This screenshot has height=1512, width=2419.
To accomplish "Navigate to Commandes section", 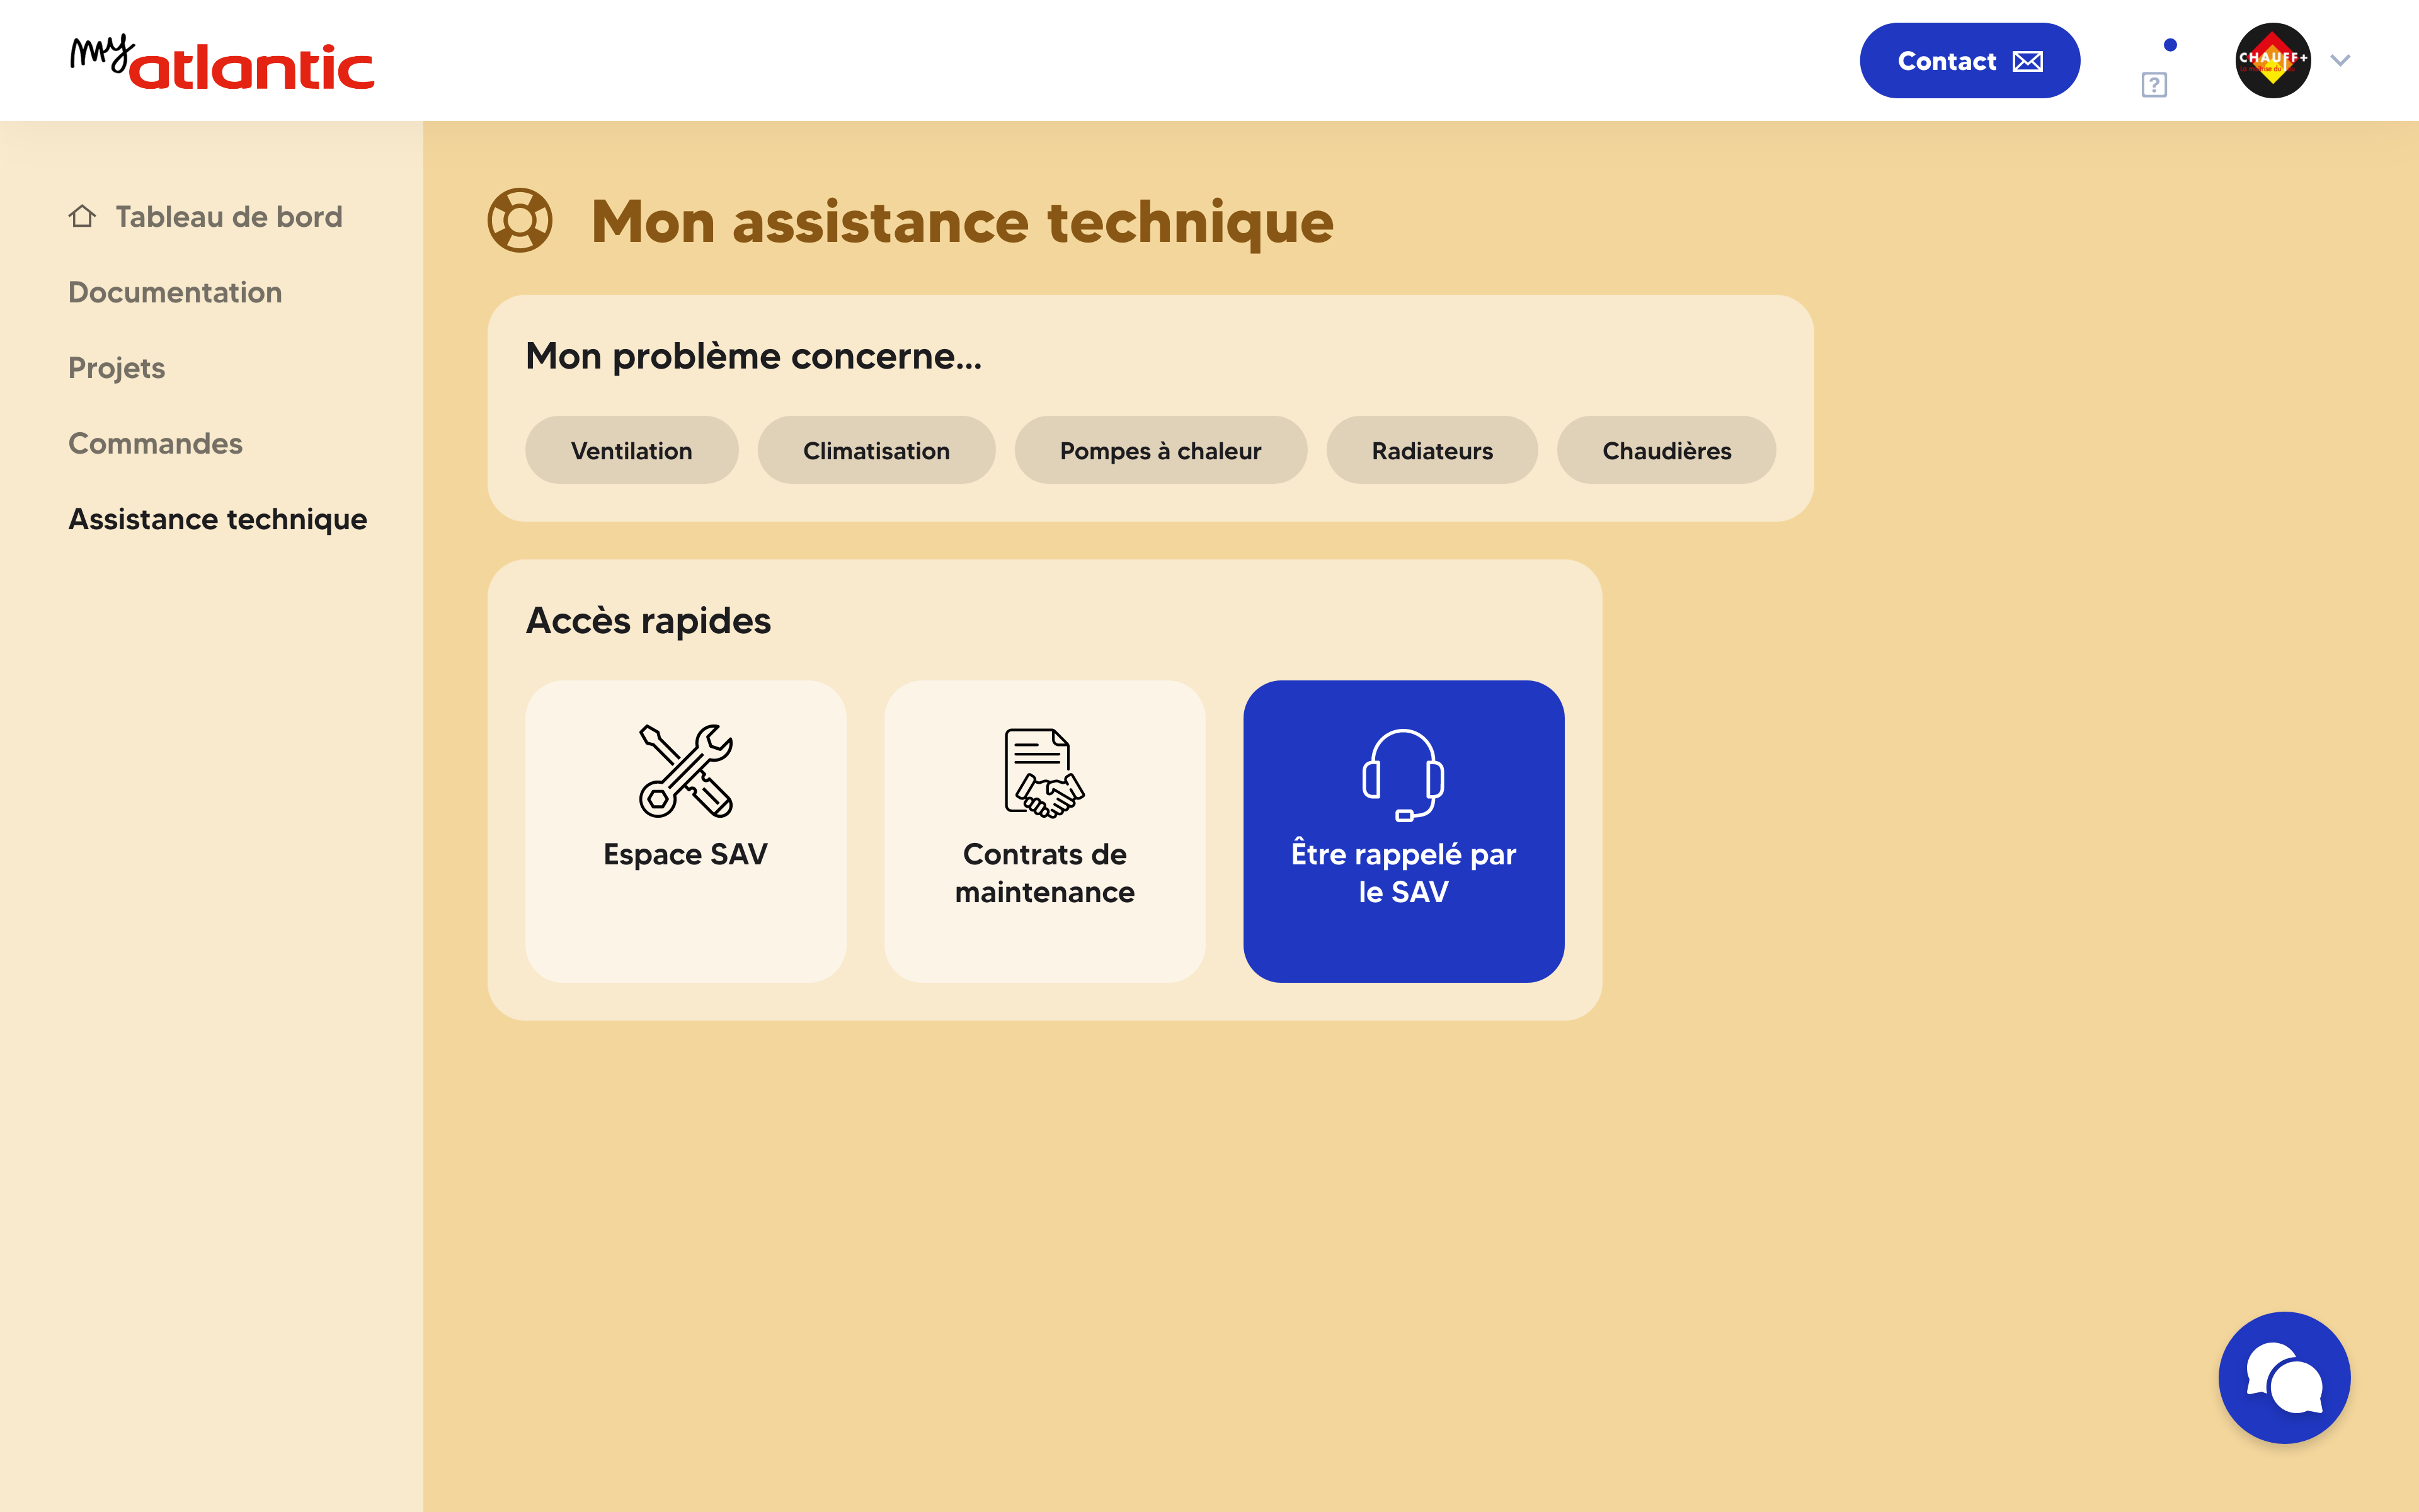I will tap(155, 443).
